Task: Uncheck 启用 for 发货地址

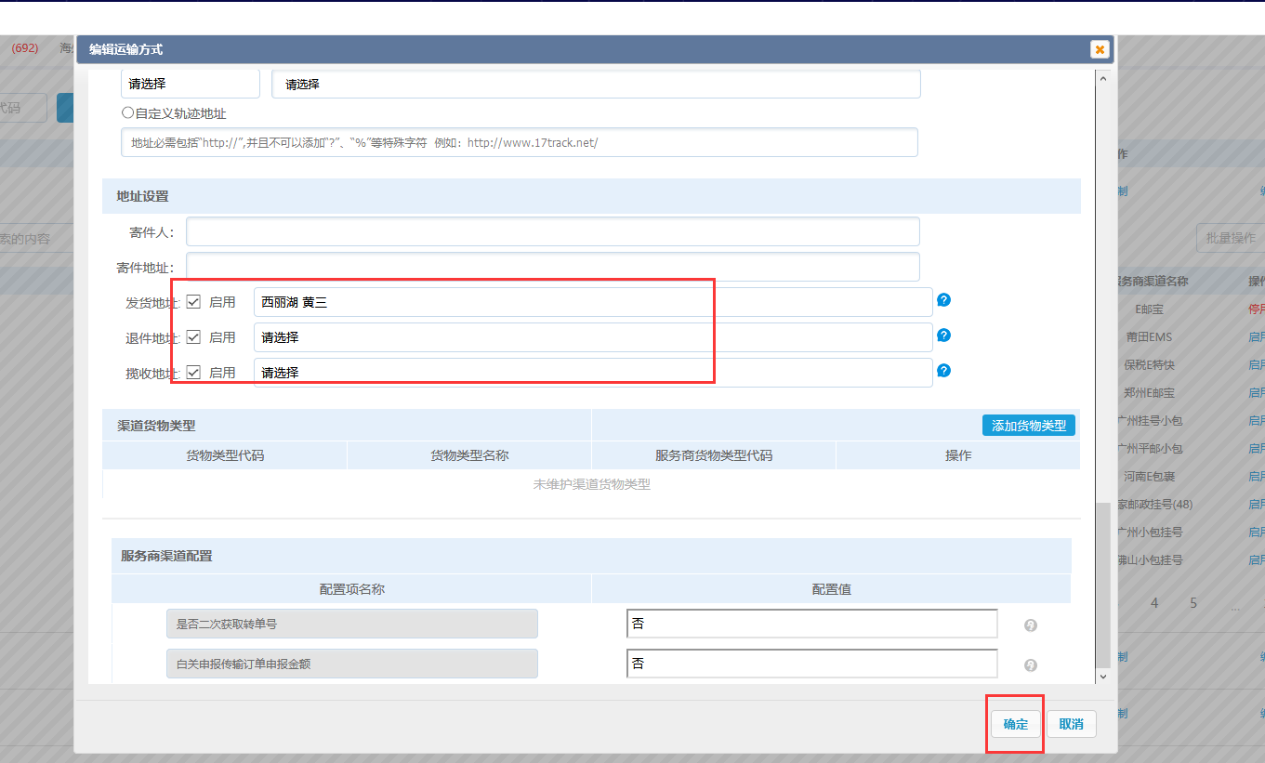Action: pos(193,300)
